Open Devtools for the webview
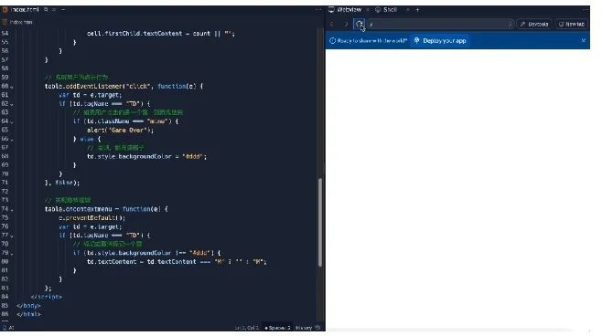613x336 pixels. (x=534, y=24)
